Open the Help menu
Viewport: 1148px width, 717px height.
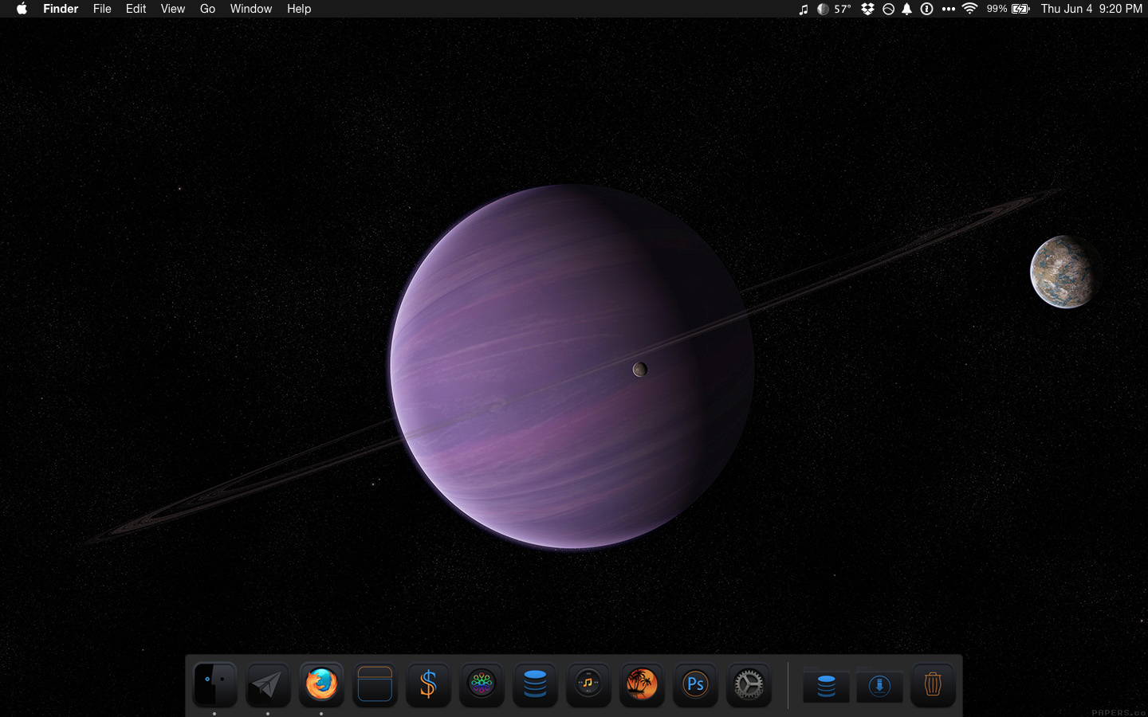299,9
